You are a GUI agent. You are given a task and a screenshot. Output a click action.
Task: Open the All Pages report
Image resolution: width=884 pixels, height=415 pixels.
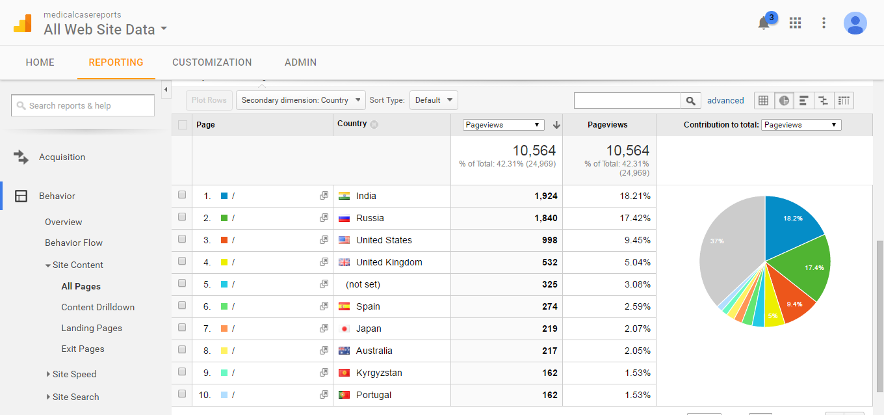[x=81, y=286]
